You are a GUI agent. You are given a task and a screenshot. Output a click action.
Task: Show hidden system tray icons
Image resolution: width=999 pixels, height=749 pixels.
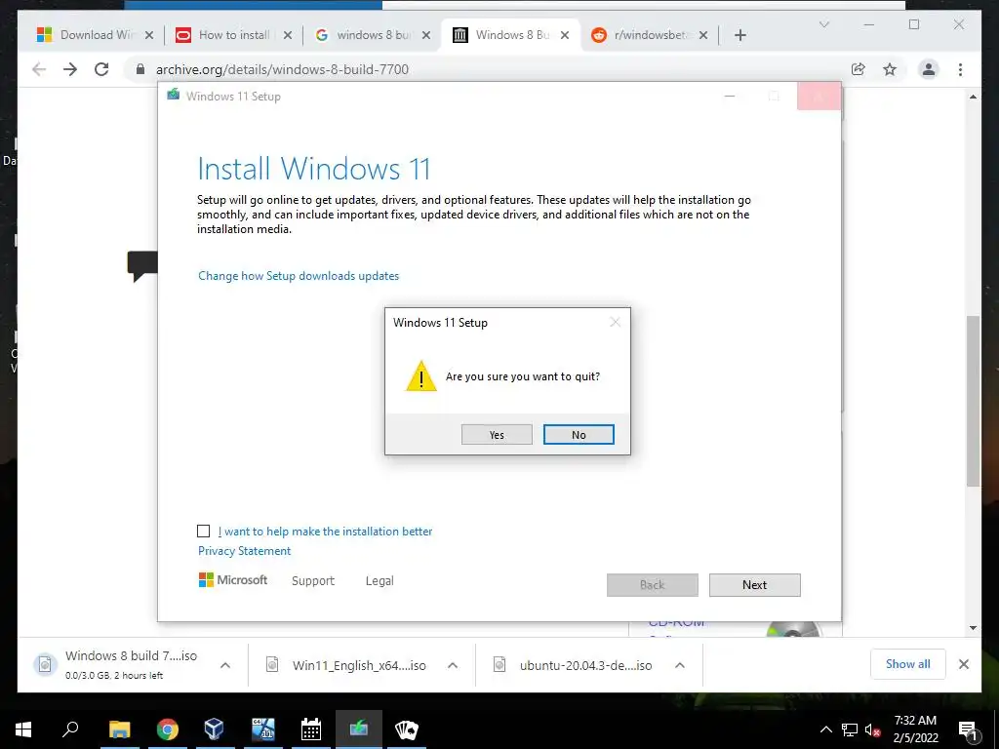pos(825,729)
